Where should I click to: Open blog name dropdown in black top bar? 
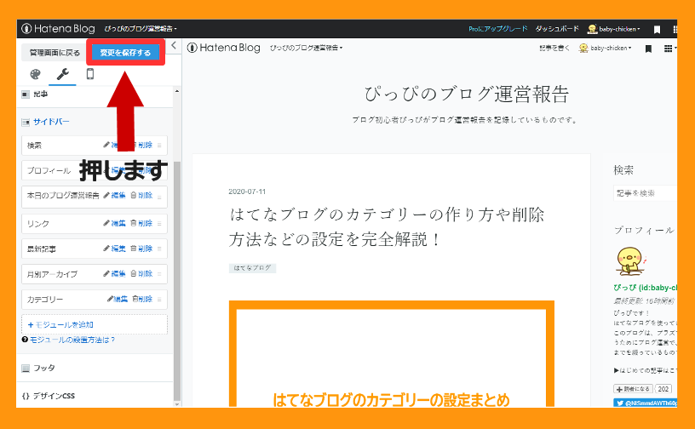click(x=141, y=29)
